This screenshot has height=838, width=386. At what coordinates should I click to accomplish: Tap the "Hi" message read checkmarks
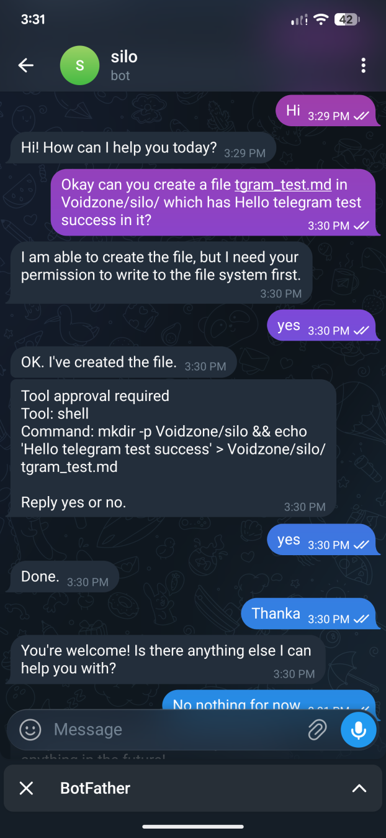[361, 116]
